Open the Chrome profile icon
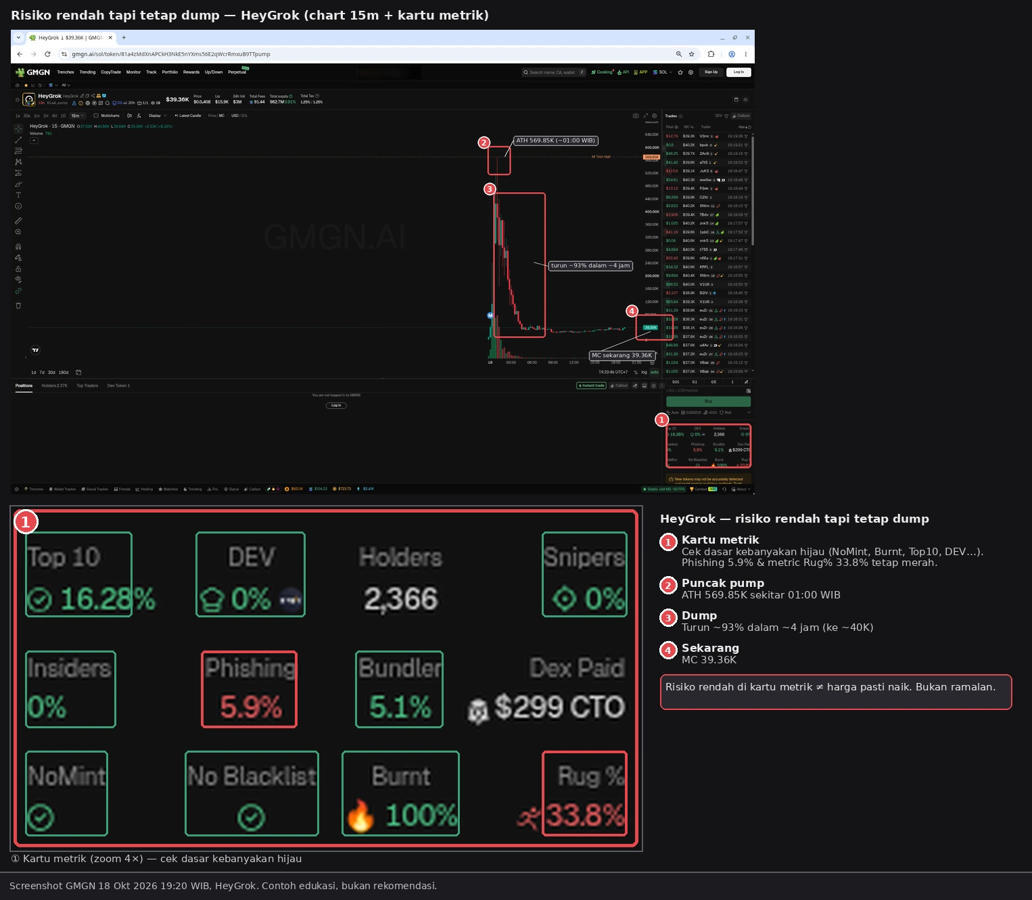 click(x=732, y=54)
